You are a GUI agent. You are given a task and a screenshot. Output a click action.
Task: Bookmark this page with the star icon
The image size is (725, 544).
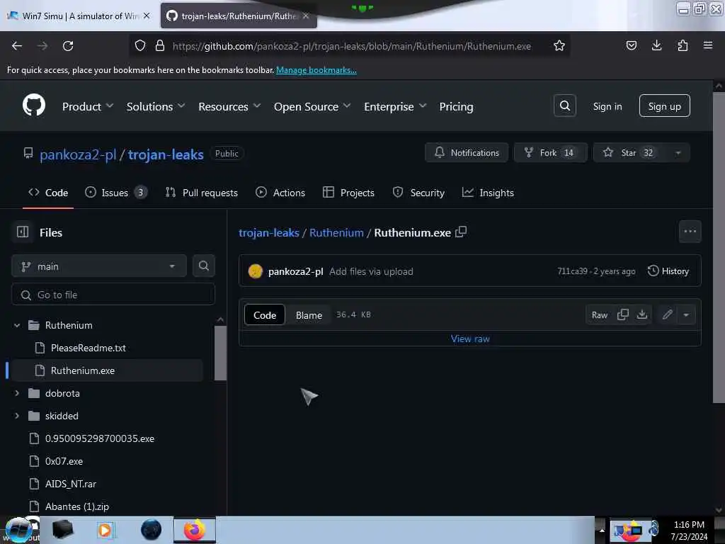(x=559, y=45)
